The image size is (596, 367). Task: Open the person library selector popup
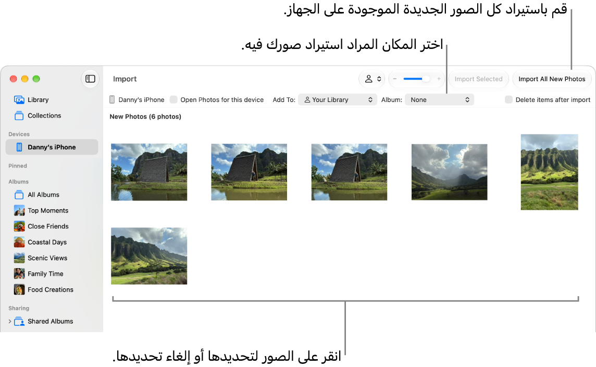[x=372, y=79]
